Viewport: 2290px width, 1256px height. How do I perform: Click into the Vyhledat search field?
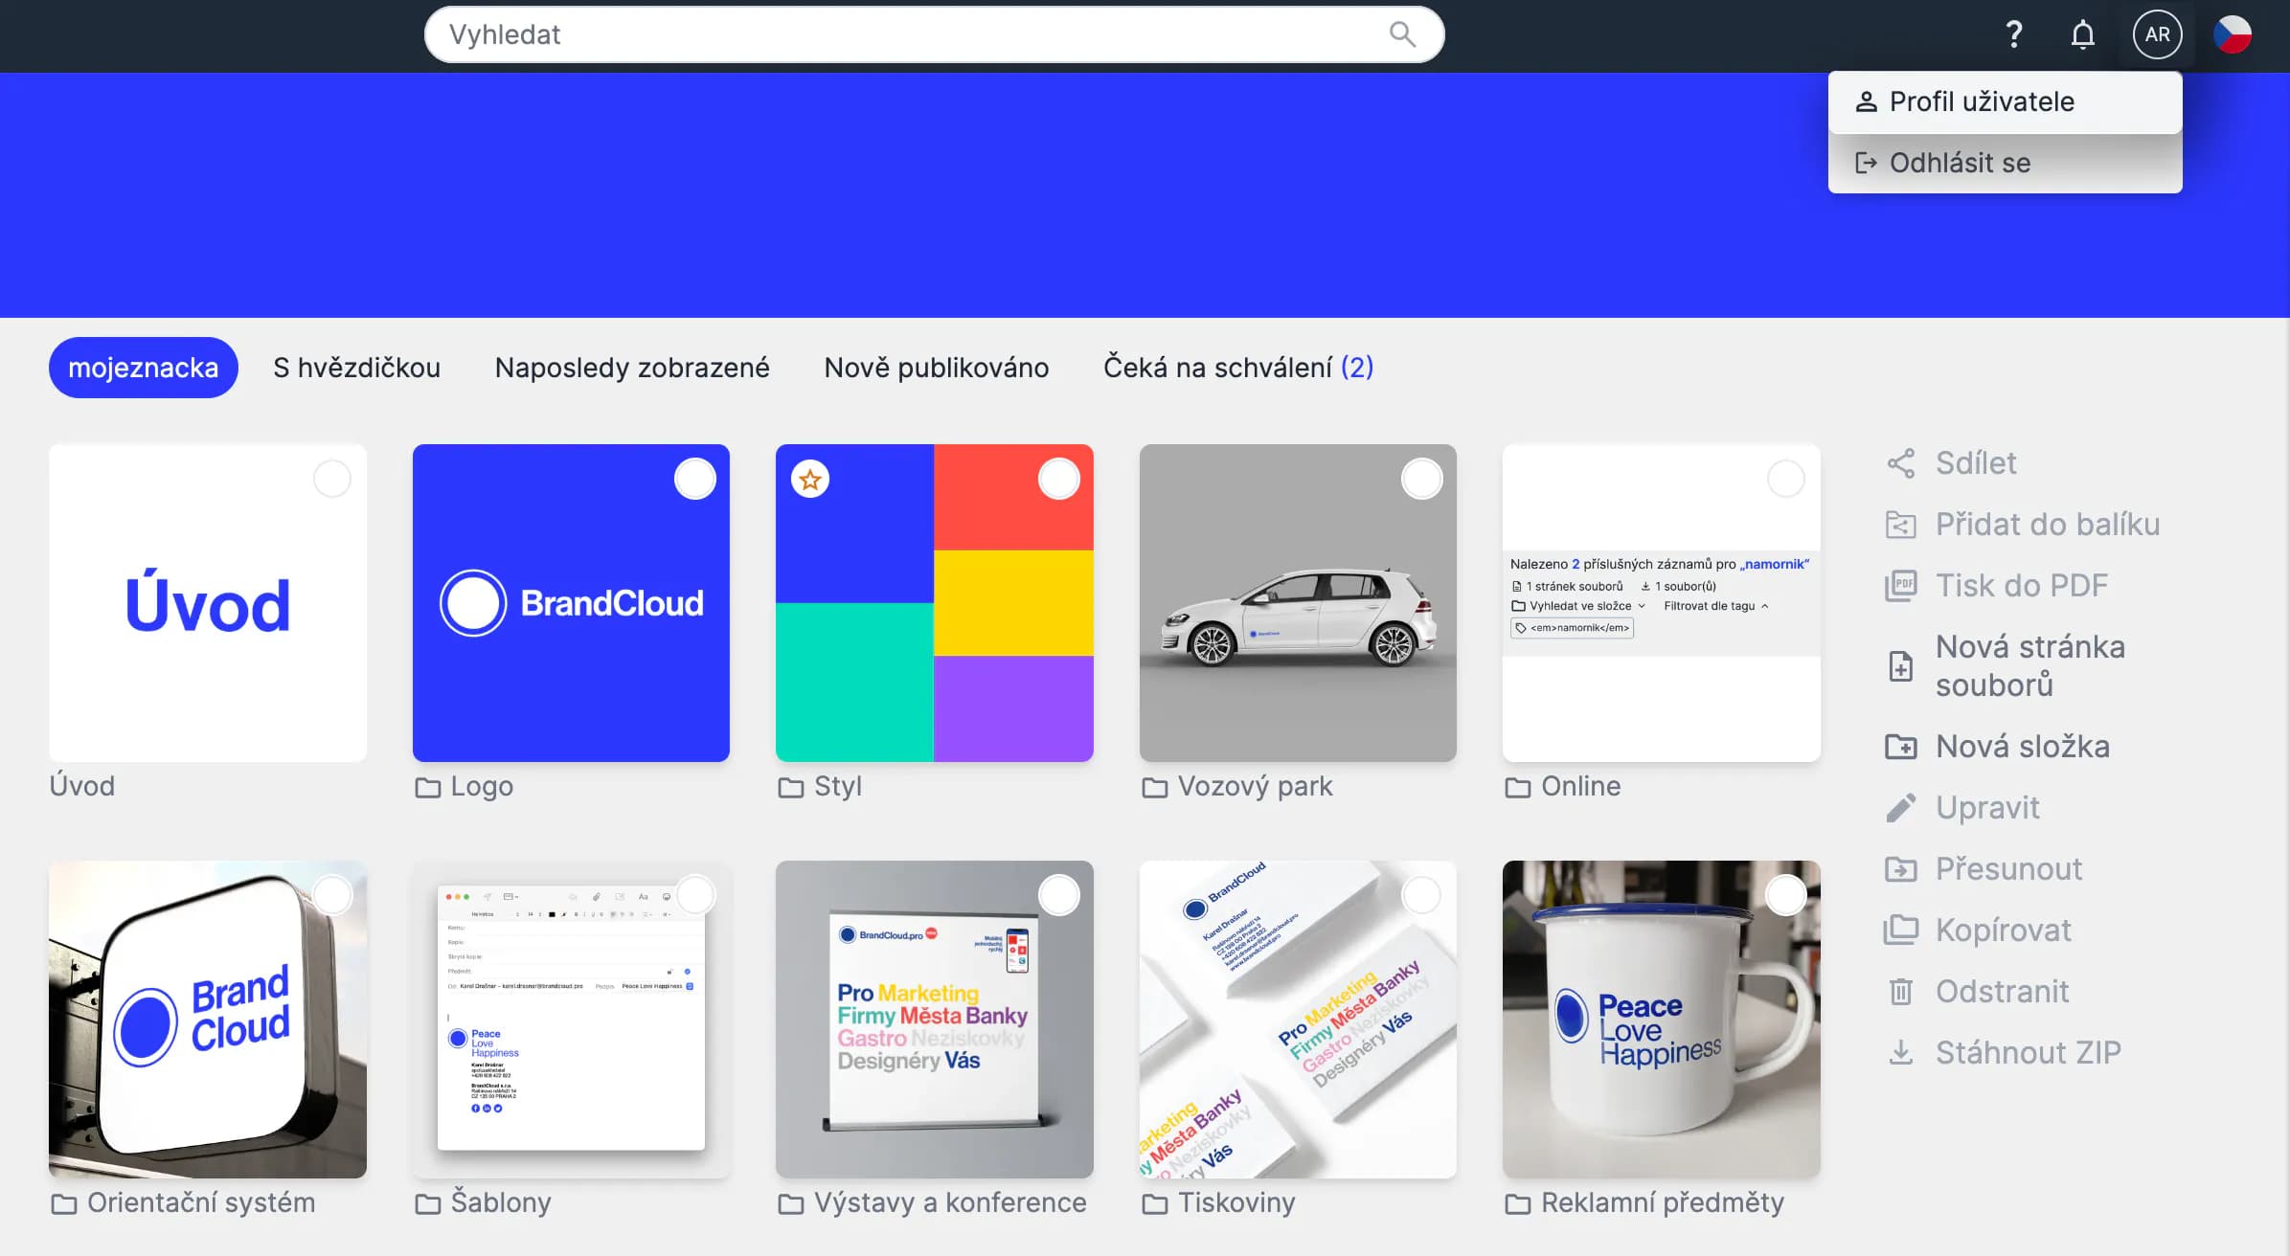click(x=900, y=34)
